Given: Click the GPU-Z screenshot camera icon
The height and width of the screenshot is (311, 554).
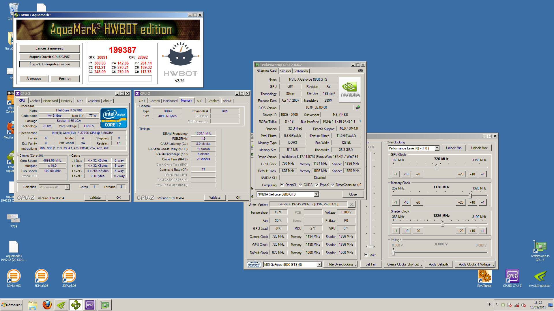Looking at the screenshot, I should (x=360, y=71).
